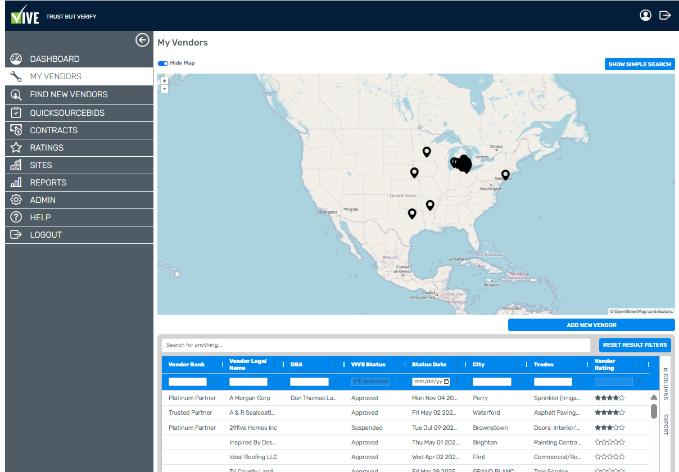
Task: Open the DBA column menu
Action: (x=336, y=365)
